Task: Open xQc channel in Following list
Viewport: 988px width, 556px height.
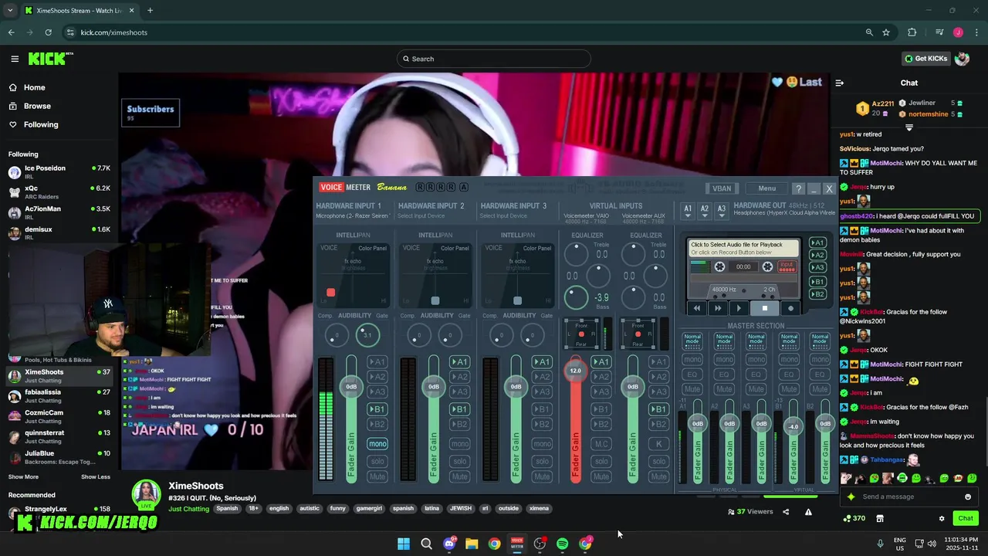Action: point(59,192)
